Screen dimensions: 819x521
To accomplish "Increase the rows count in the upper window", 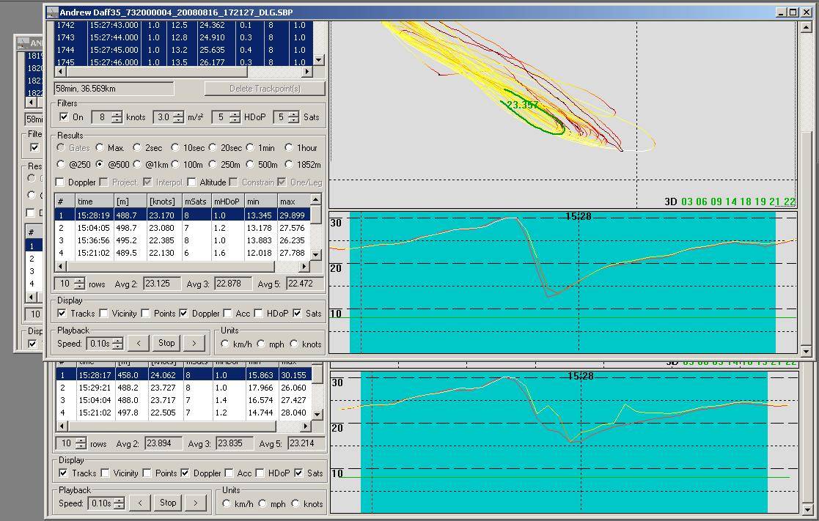I will click(80, 281).
